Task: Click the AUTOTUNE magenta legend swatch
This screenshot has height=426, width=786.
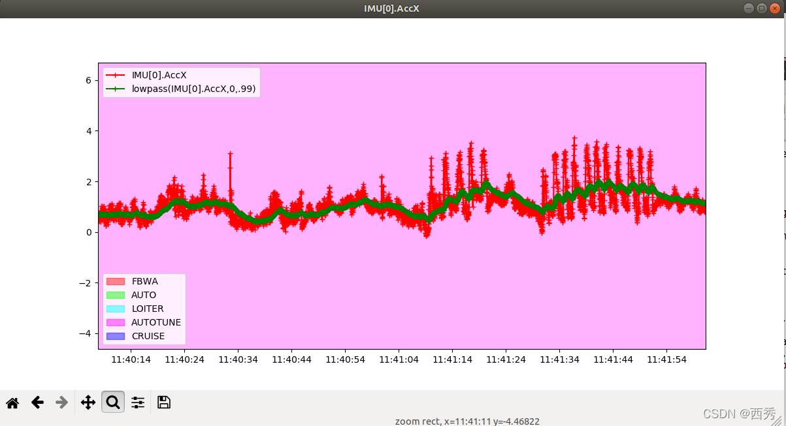Action: click(x=115, y=322)
